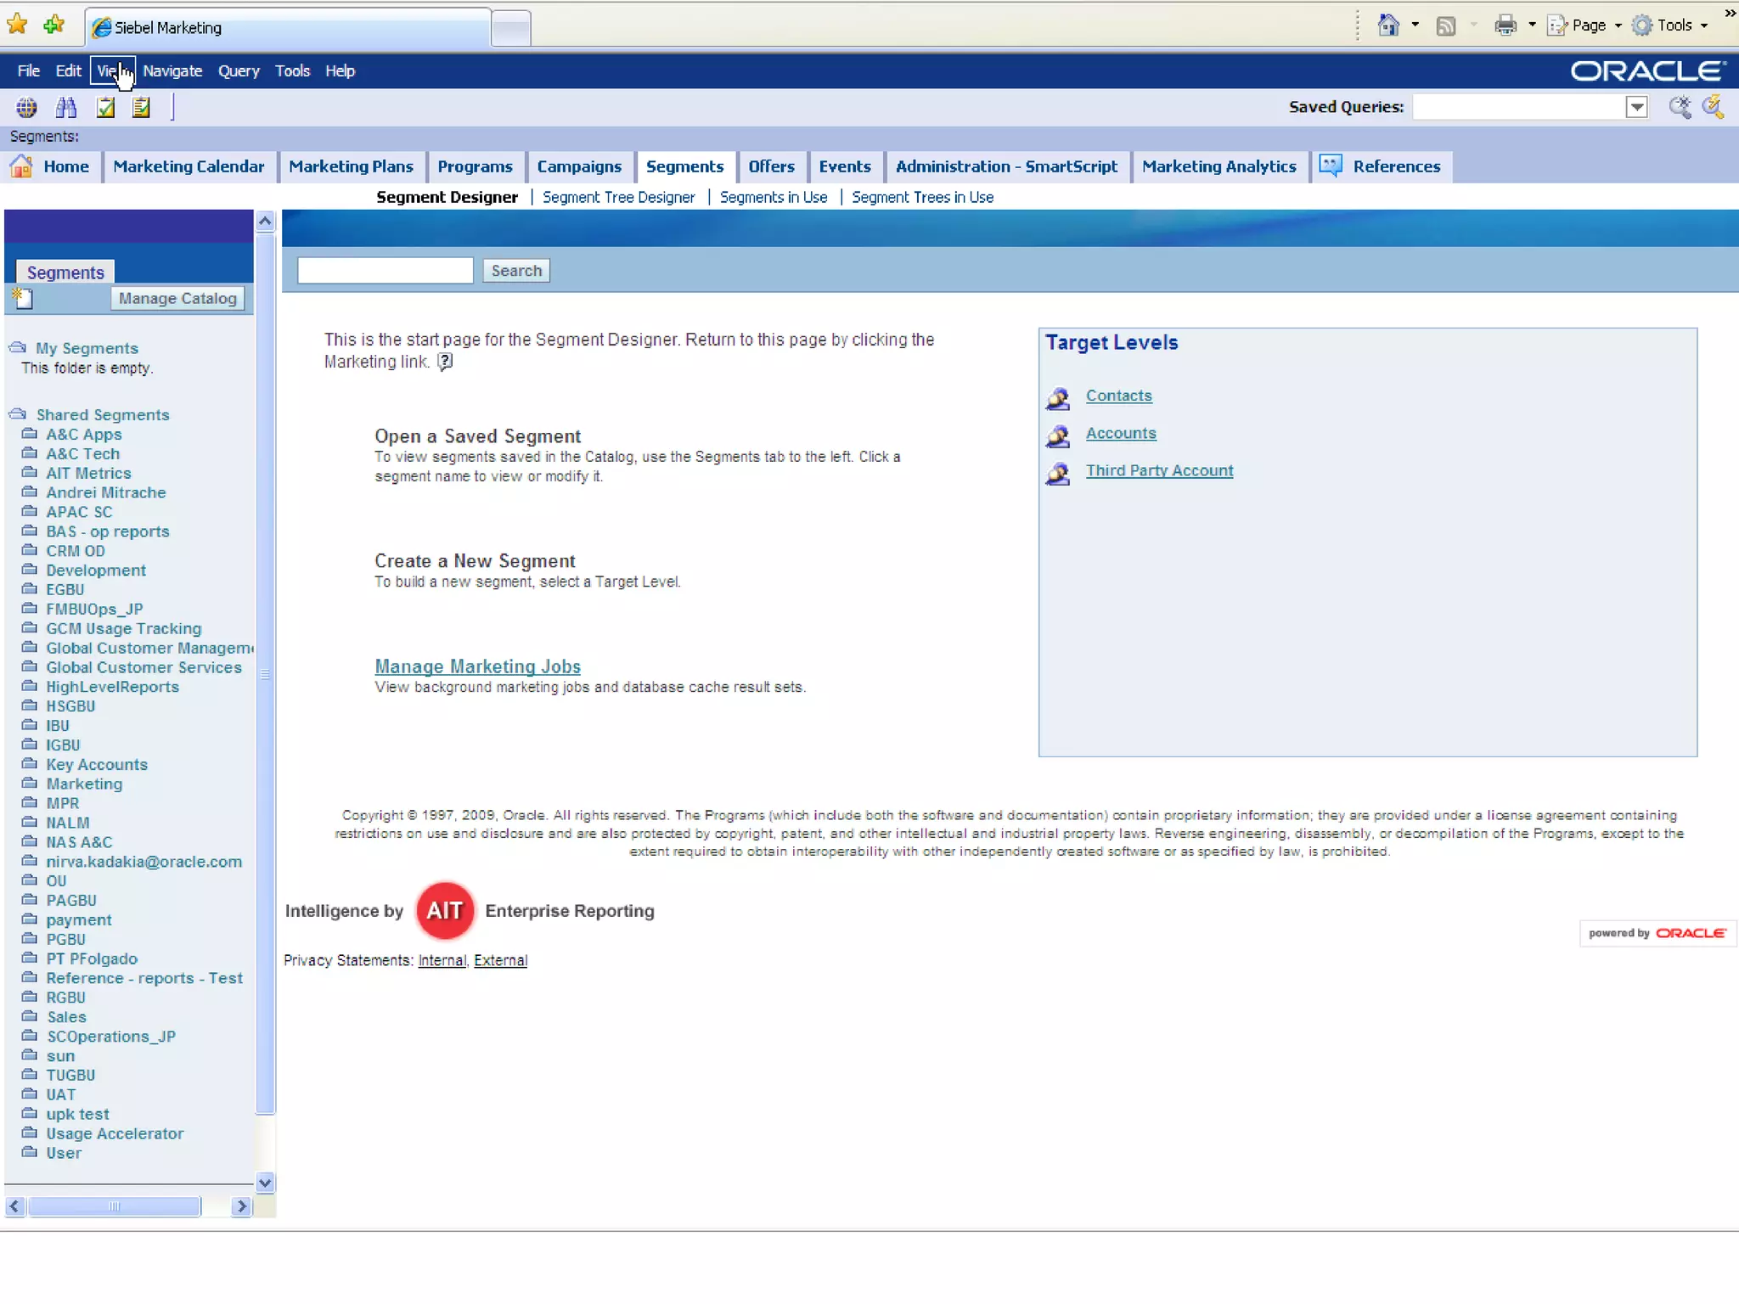1739x1304 pixels.
Task: Open the Print options dropdown arrow
Action: point(1532,25)
